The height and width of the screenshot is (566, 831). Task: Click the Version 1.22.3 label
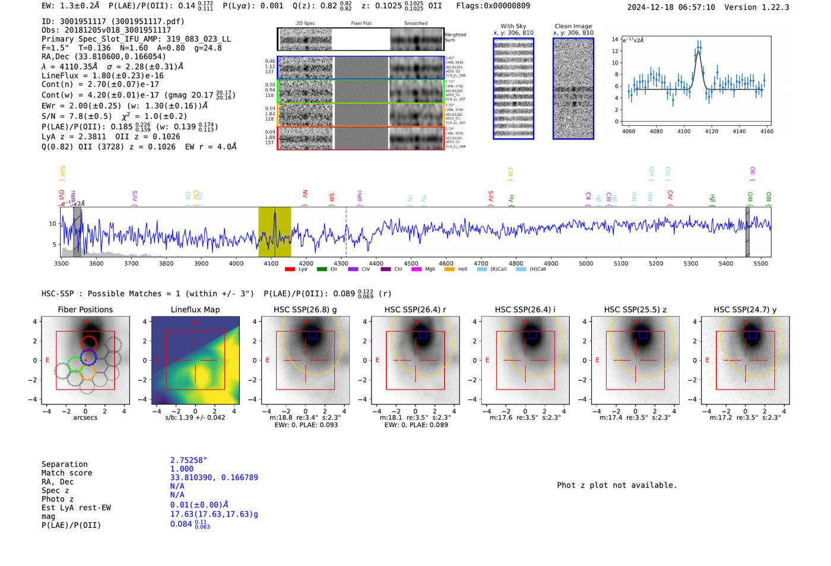757,7
